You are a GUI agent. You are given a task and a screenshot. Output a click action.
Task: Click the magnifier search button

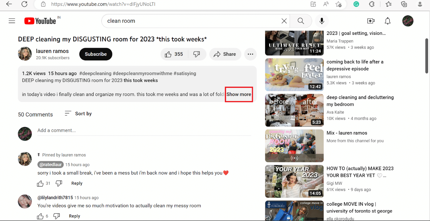301,21
